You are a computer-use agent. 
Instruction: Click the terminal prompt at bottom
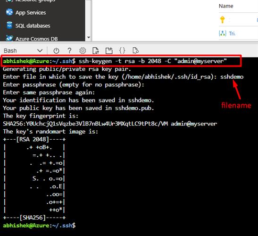coord(39,225)
